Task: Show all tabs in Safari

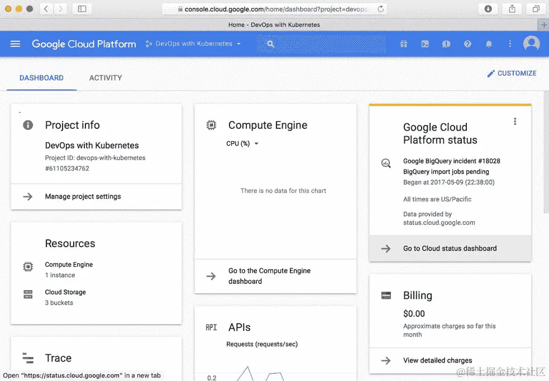Action: (x=536, y=9)
